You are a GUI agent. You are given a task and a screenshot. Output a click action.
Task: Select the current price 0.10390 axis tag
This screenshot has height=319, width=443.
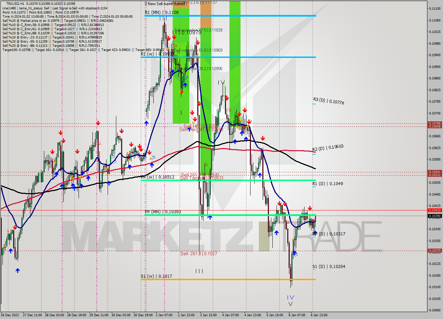click(435, 216)
